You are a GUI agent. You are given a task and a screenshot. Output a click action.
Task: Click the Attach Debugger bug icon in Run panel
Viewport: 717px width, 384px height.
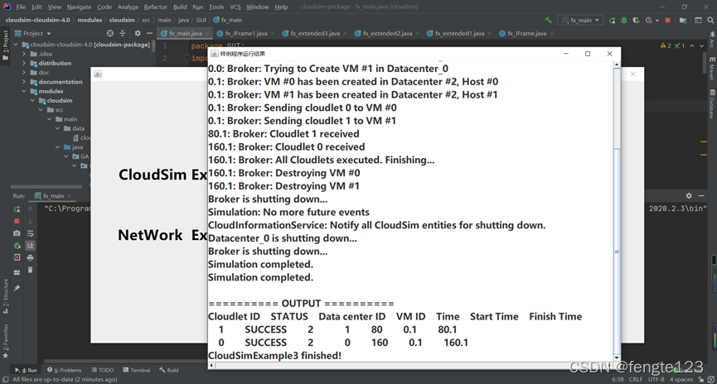(x=17, y=246)
